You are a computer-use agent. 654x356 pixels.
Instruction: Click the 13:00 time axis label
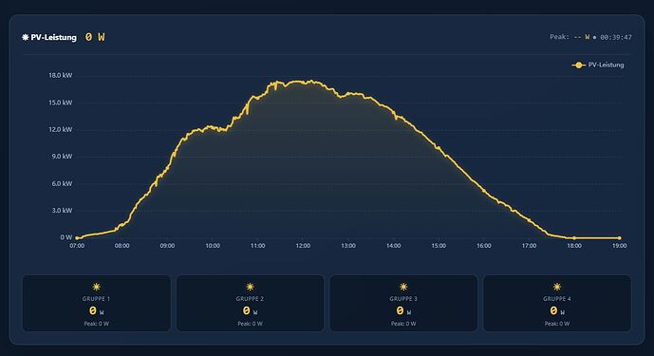coord(348,246)
